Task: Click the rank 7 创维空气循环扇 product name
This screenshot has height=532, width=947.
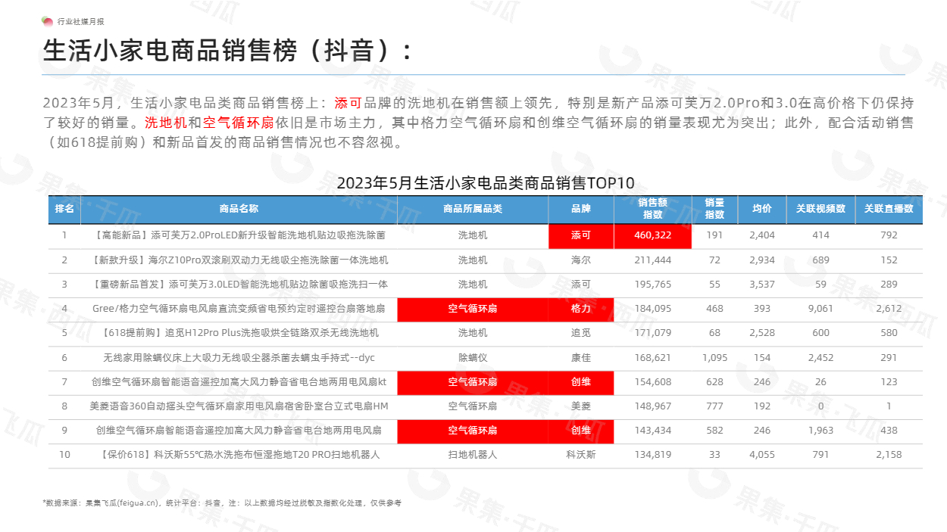Action: (x=239, y=381)
